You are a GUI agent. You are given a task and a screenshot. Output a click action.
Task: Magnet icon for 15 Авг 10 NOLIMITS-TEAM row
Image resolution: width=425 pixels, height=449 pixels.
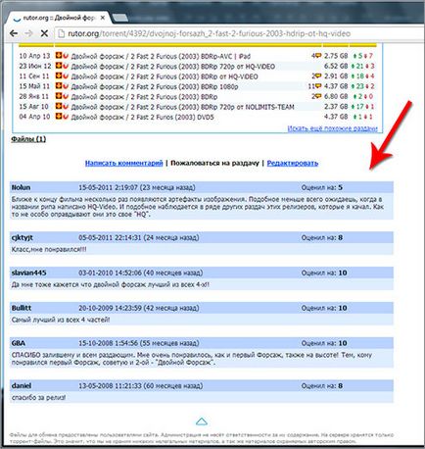click(66, 106)
